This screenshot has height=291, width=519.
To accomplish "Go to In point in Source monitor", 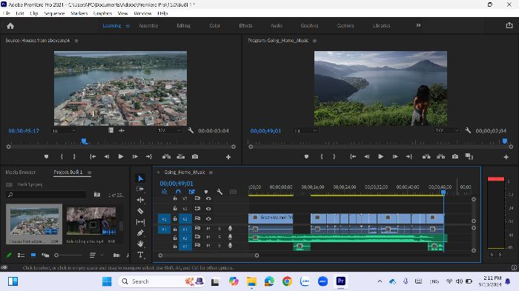I will [x=93, y=157].
